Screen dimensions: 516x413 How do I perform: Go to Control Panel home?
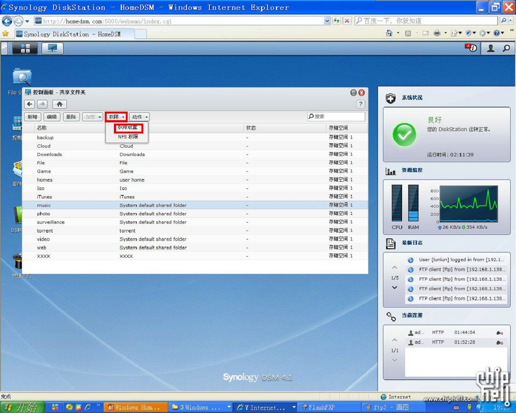coord(59,104)
